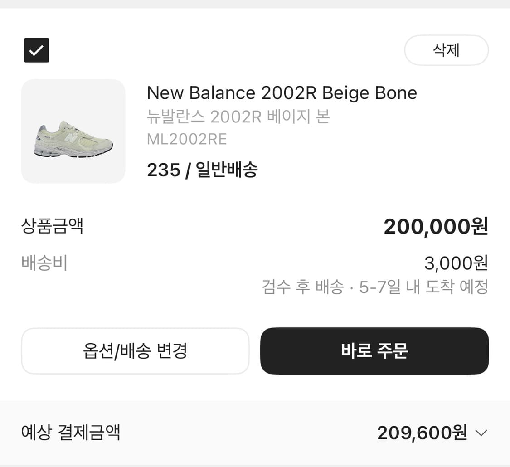Click the 200,000원 product price

tap(435, 226)
